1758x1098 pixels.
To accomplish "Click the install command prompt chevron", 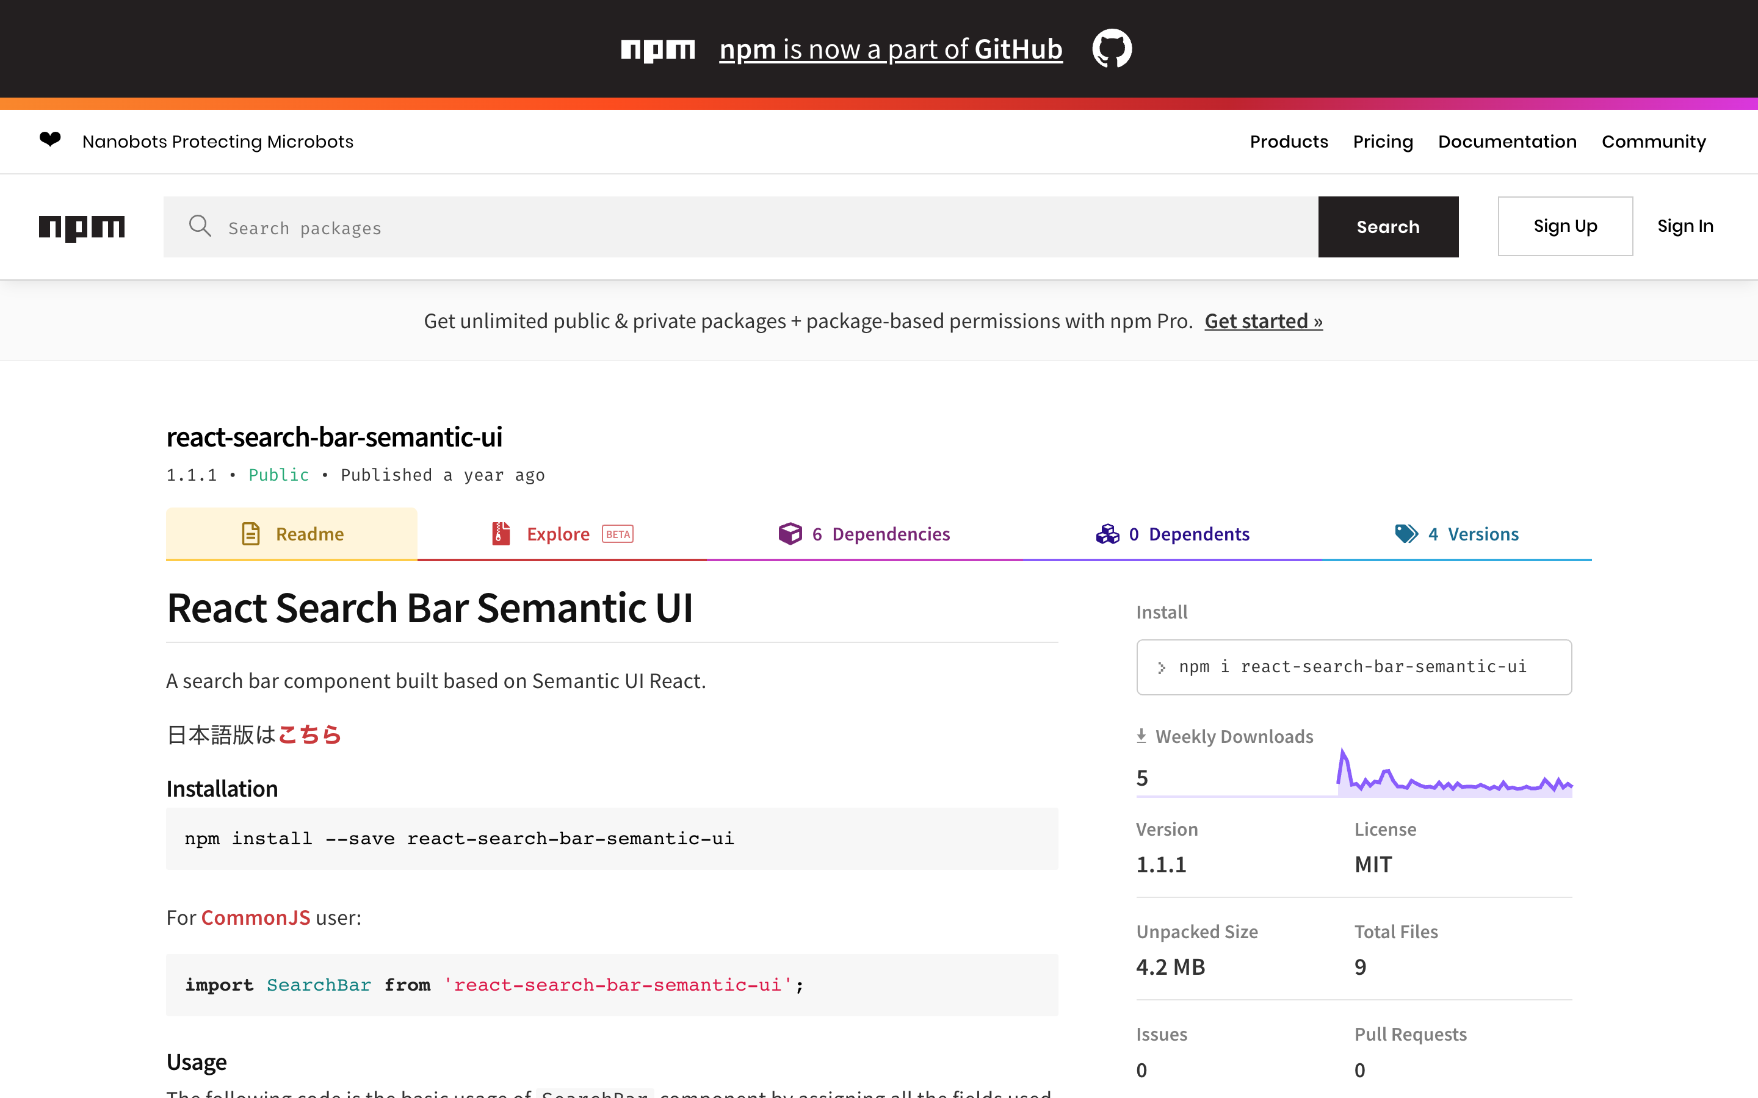I will [x=1162, y=667].
